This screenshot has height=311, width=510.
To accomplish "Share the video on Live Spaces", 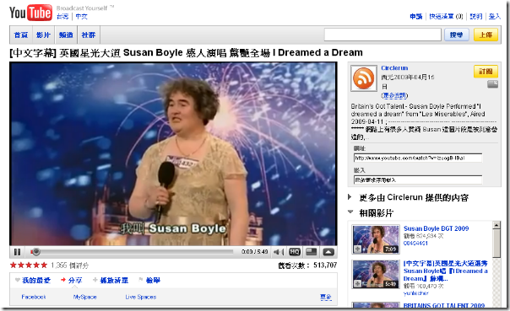I will (x=141, y=297).
